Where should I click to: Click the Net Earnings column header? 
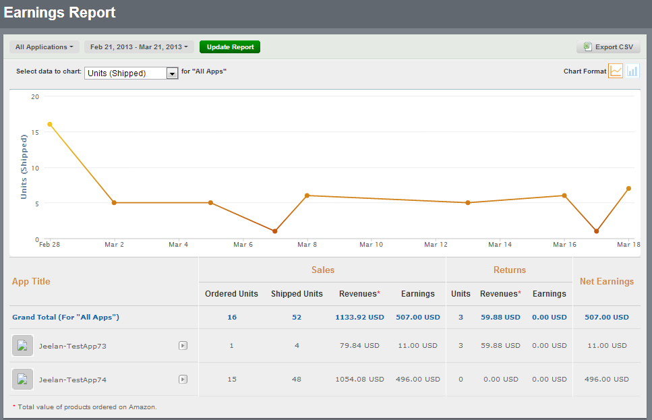click(x=607, y=281)
